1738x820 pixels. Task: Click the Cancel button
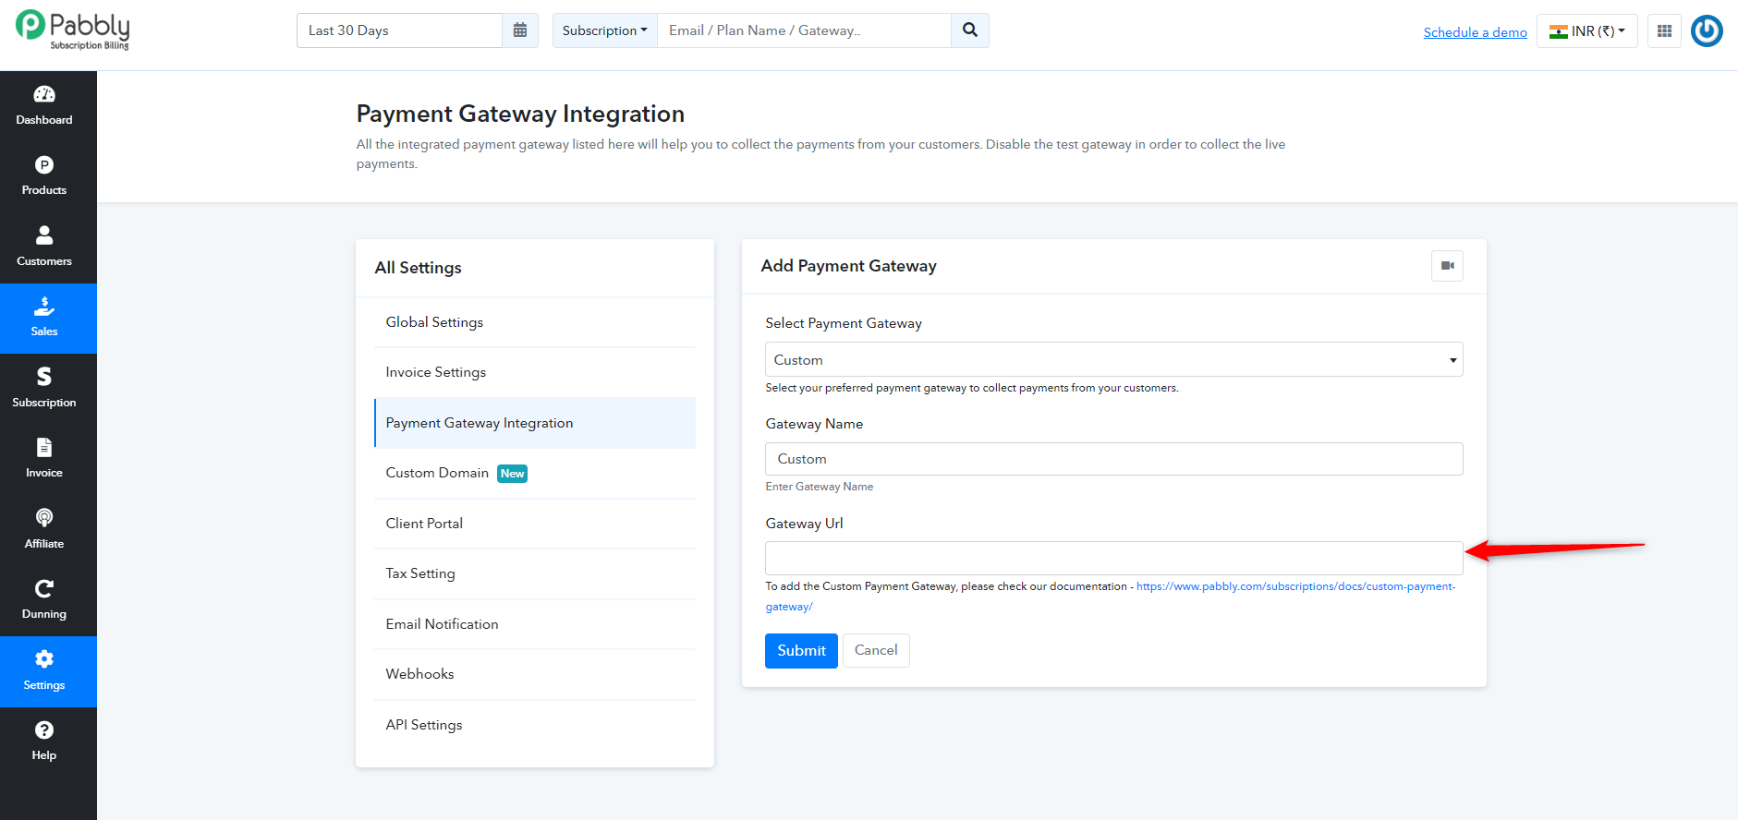point(876,650)
